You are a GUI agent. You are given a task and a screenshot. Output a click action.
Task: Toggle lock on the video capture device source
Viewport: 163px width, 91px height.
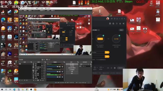point(44,67)
